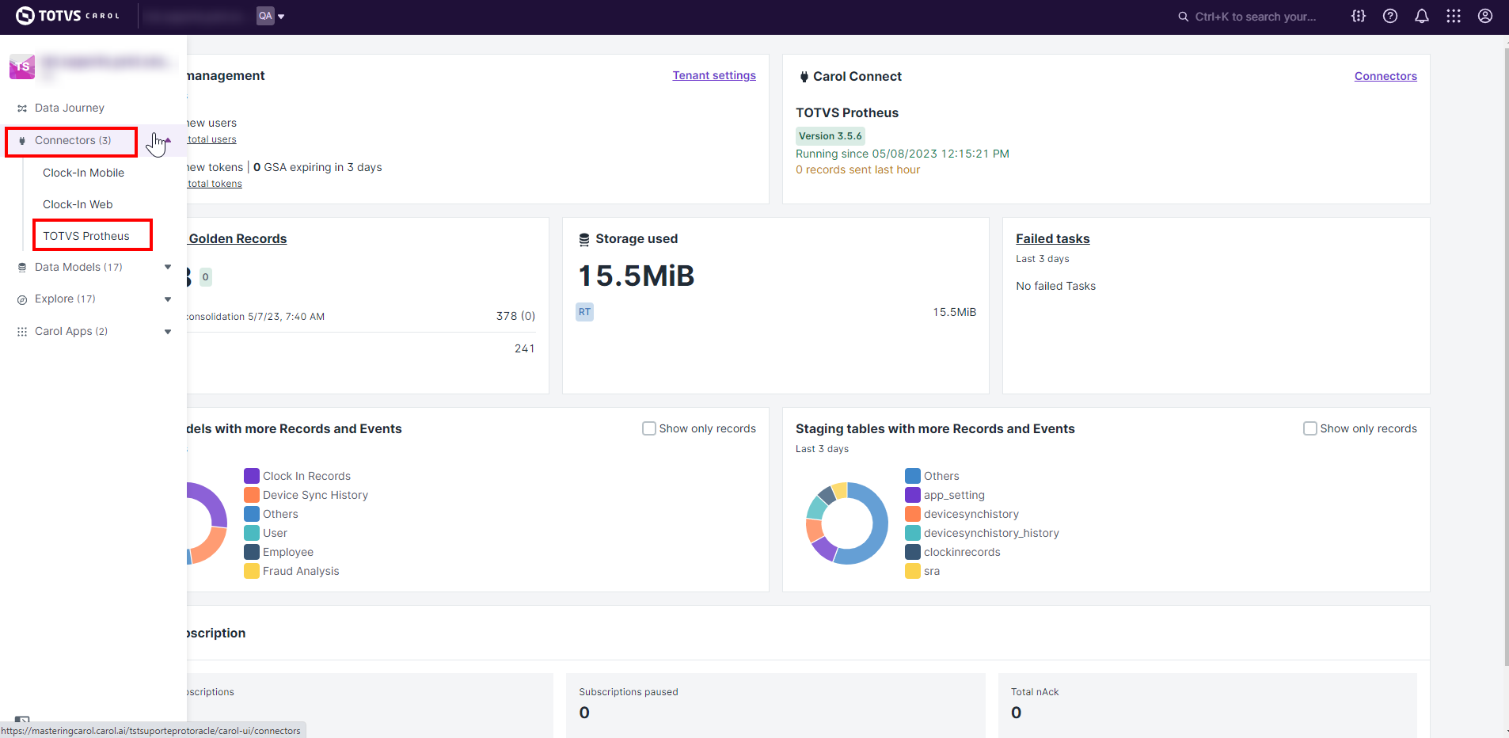This screenshot has height=738, width=1509.
Task: Open the user account profile icon
Action: click(1485, 16)
